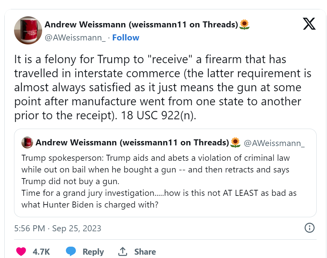Click the 4.7K likes count
The image size is (327, 258).
[x=41, y=251]
